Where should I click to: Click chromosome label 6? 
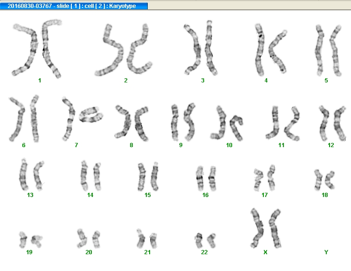click(24, 145)
